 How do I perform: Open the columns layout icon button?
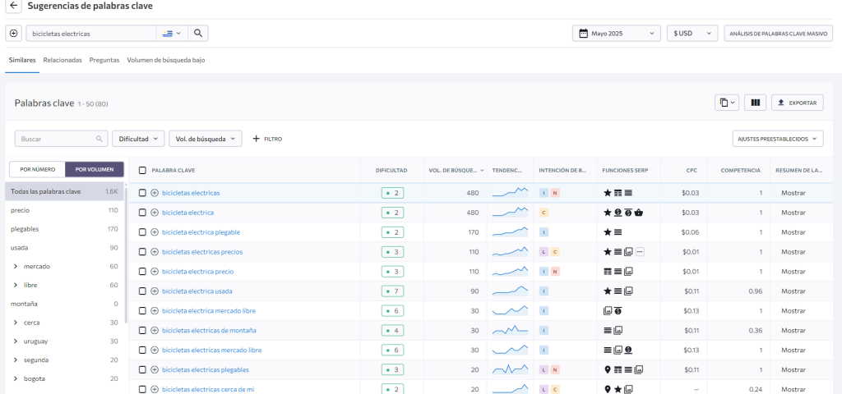coord(755,103)
